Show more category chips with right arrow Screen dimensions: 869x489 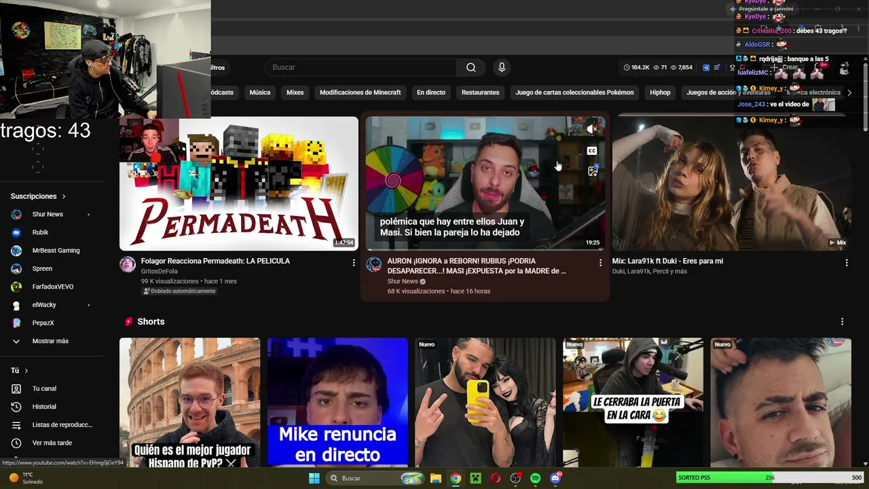pos(849,92)
